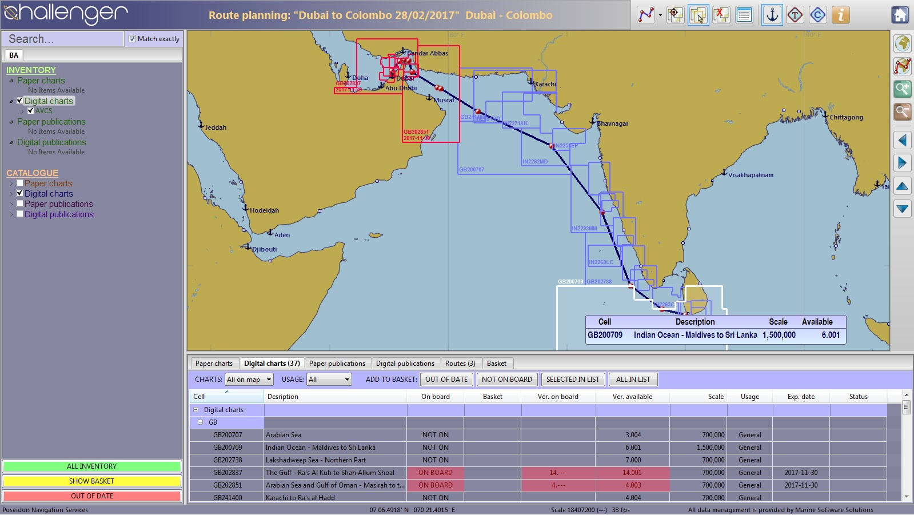Viewport: 914px width, 515px height.
Task: Collapse the GB table group
Action: pyautogui.click(x=200, y=422)
